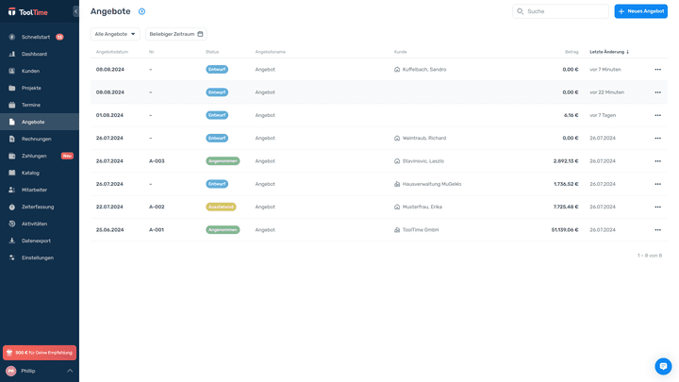Screen dimensions: 679x382
Task: Collapse the sidebar with the arrow button
Action: 76,11
